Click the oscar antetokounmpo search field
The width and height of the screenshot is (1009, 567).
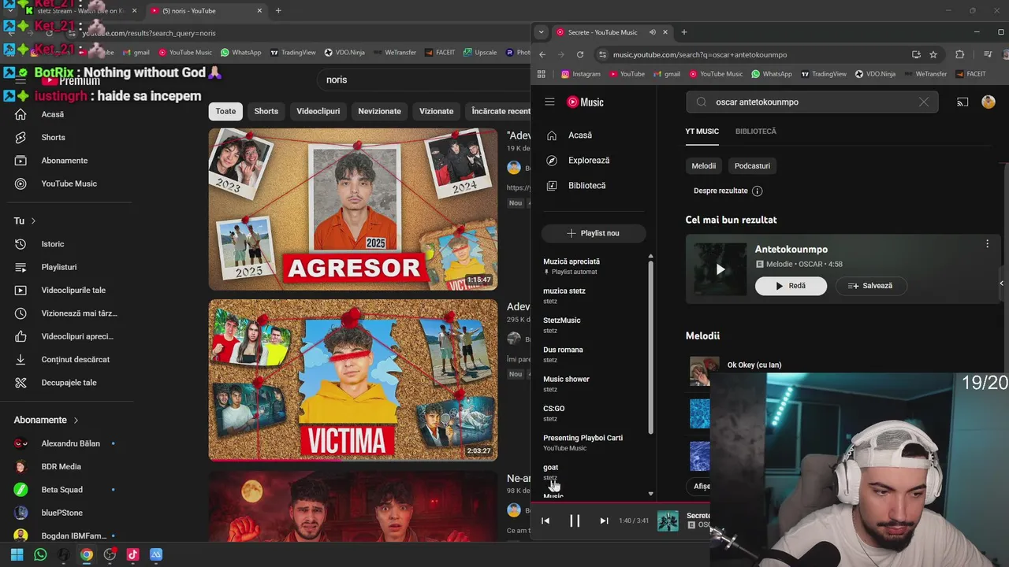click(x=812, y=102)
